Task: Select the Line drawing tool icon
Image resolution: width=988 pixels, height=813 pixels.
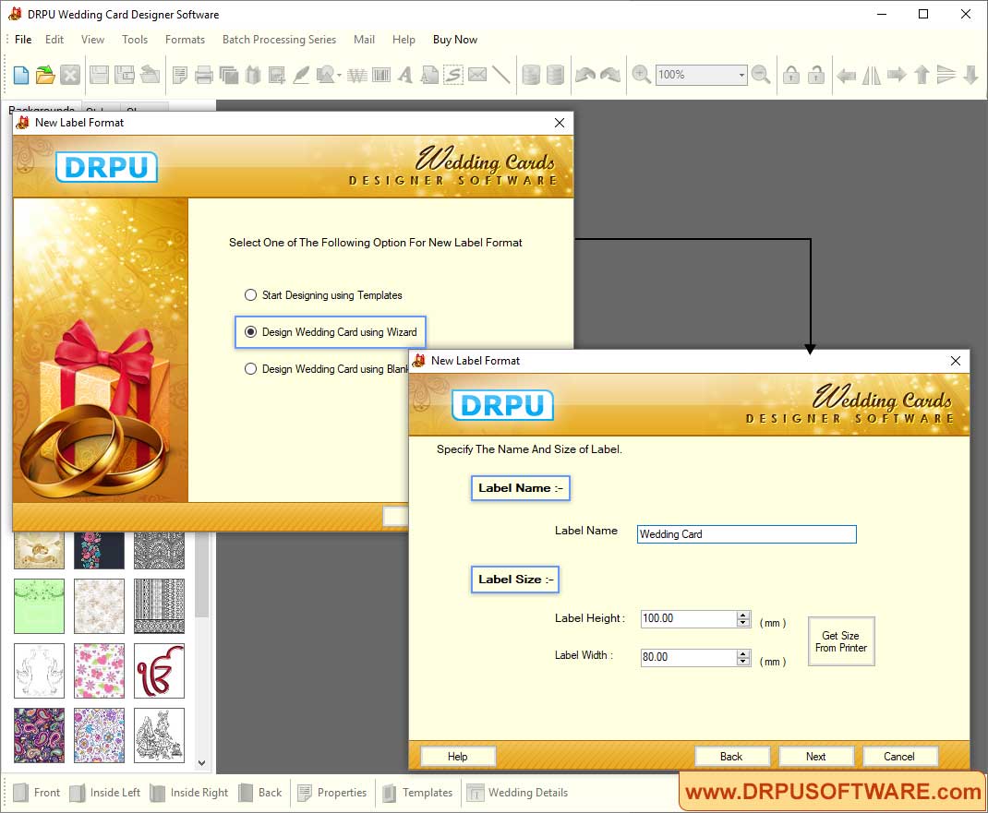Action: [501, 75]
